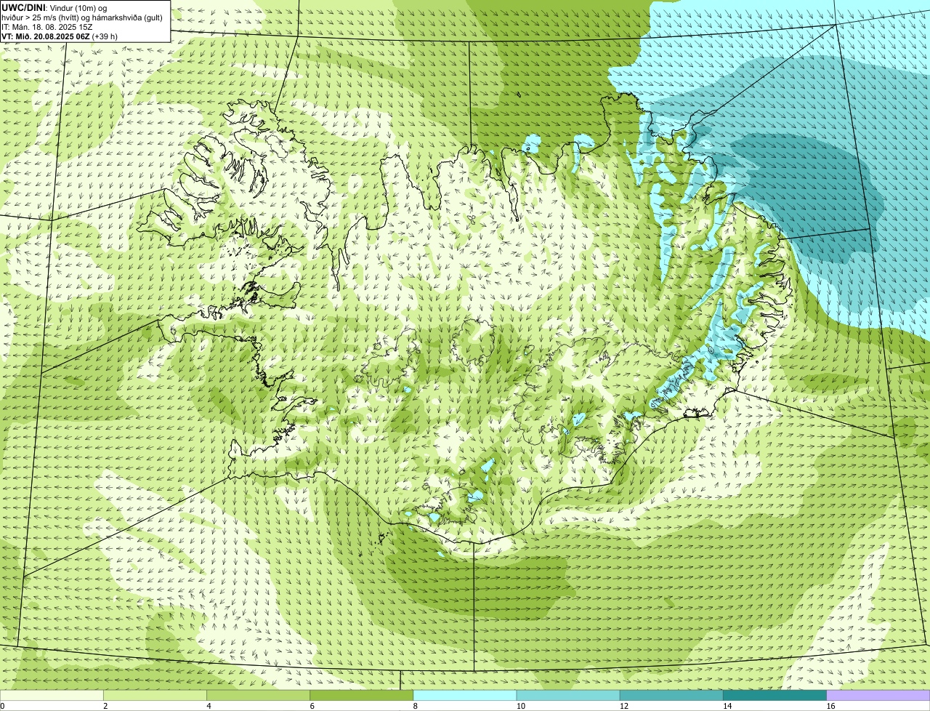Click the "0" value on the color scale

click(3, 706)
